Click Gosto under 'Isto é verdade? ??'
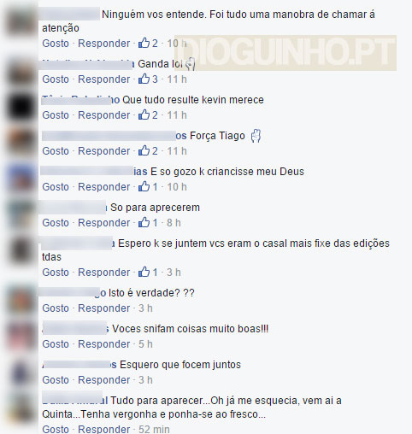The image size is (412, 434). pyautogui.click(x=56, y=308)
